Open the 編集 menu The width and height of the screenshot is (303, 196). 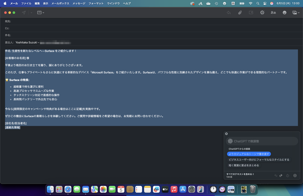pyautogui.click(x=37, y=3)
